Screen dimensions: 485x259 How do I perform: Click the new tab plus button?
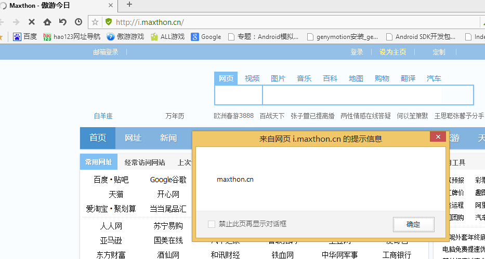[x=129, y=4]
